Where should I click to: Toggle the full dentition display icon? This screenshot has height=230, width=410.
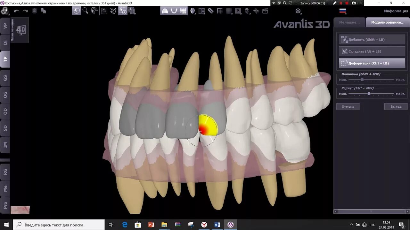(183, 11)
